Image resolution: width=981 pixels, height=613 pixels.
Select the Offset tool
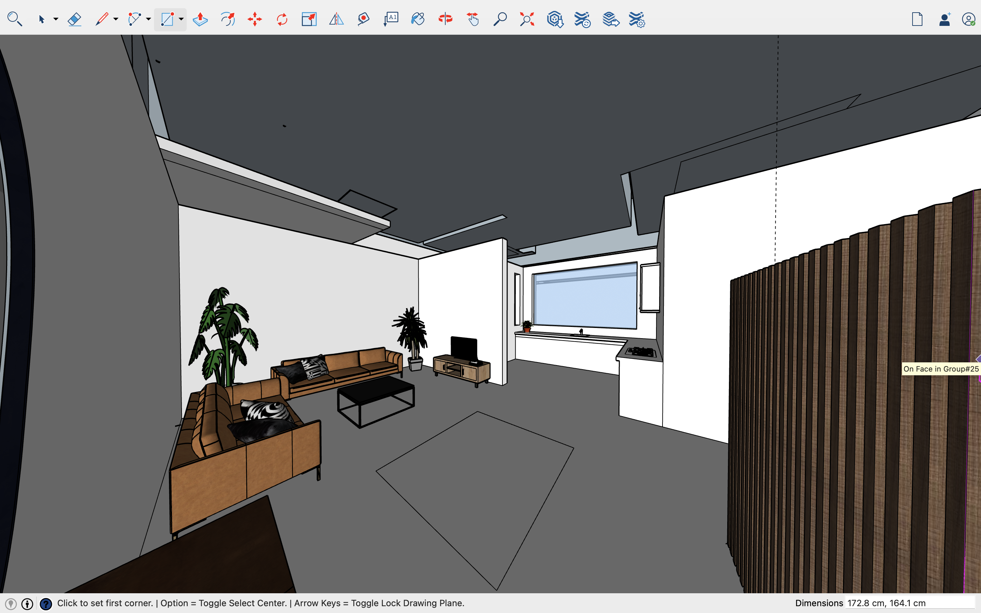228,19
